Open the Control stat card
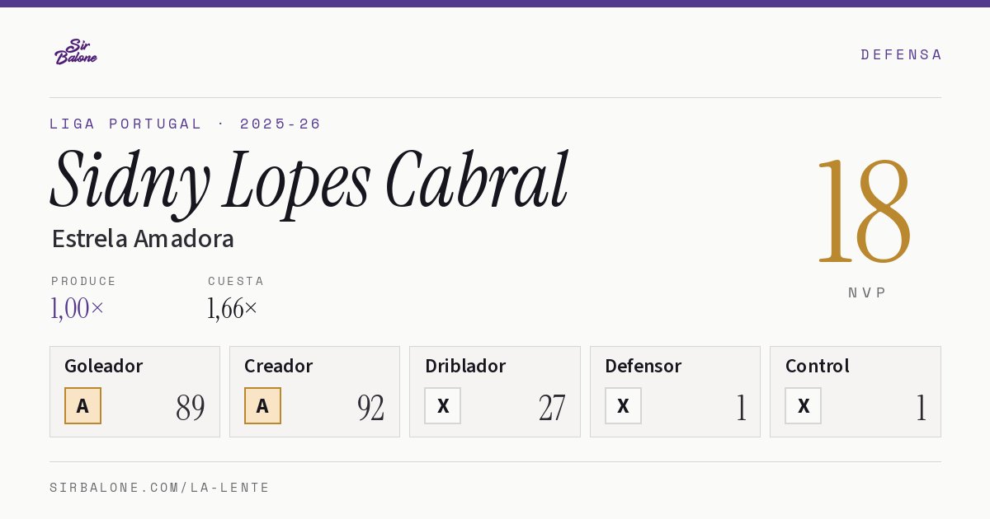990x519 pixels. click(856, 391)
